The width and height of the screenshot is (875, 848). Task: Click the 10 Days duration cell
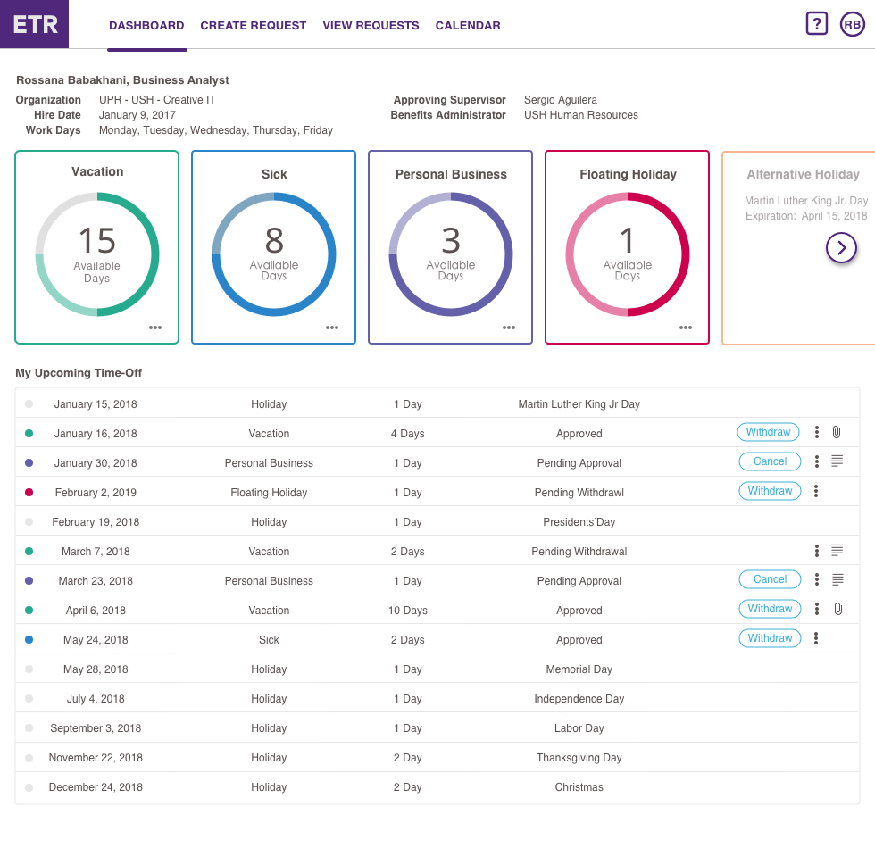[x=408, y=611]
